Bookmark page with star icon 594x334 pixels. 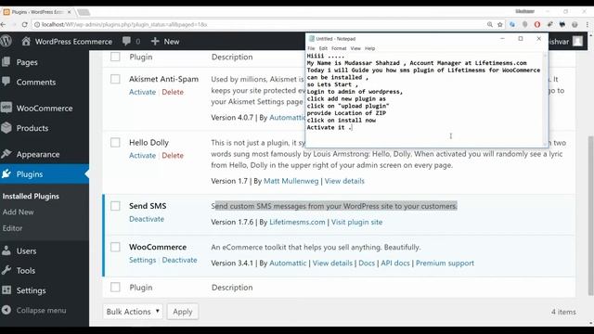click(500, 24)
